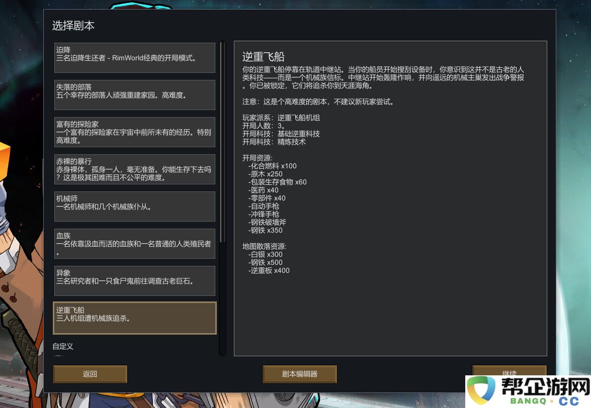Select the 迫降 crashlanded scenario
Screen dimensions: 591x408
(135, 58)
